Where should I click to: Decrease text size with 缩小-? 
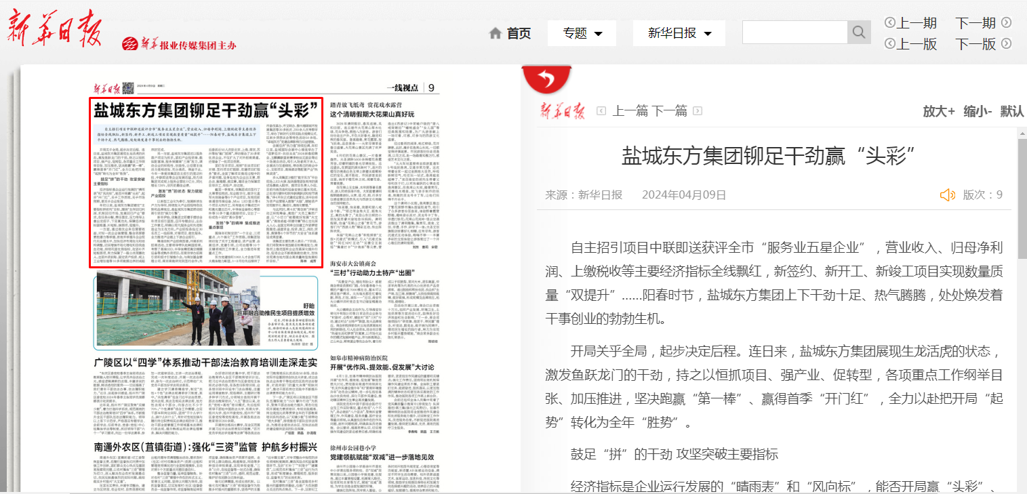tap(978, 111)
